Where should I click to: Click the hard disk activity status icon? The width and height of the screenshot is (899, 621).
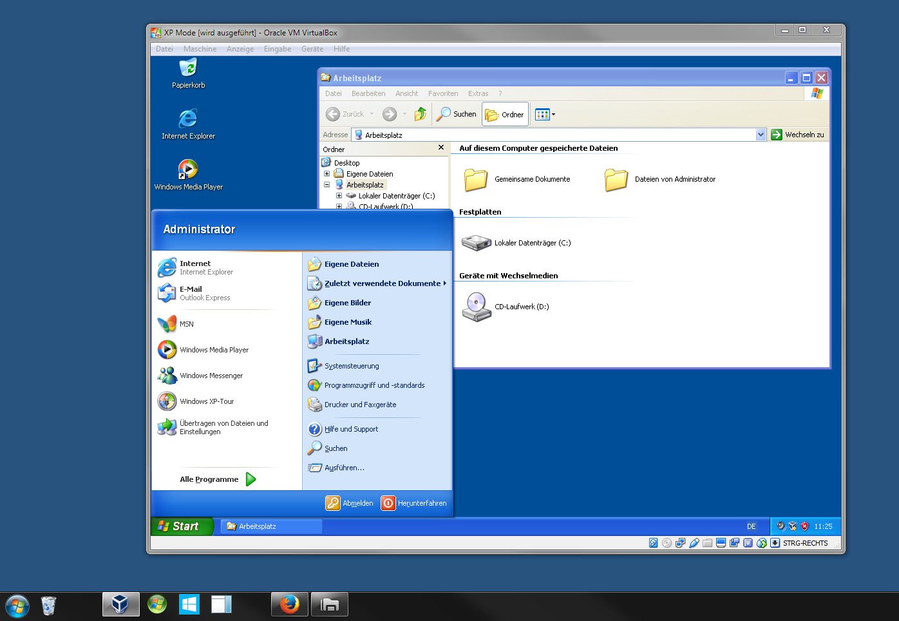pyautogui.click(x=654, y=543)
